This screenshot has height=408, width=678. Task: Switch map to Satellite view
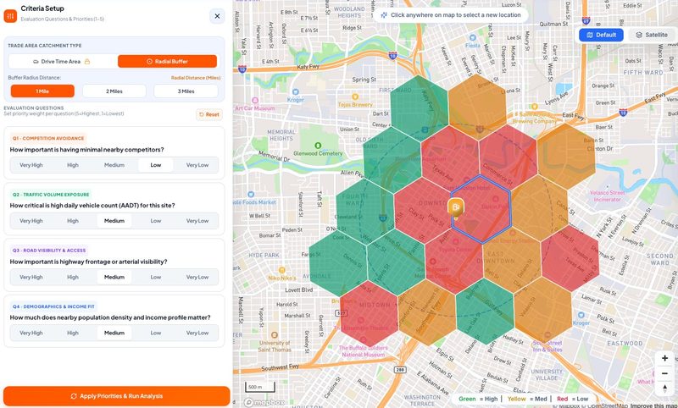tap(651, 35)
